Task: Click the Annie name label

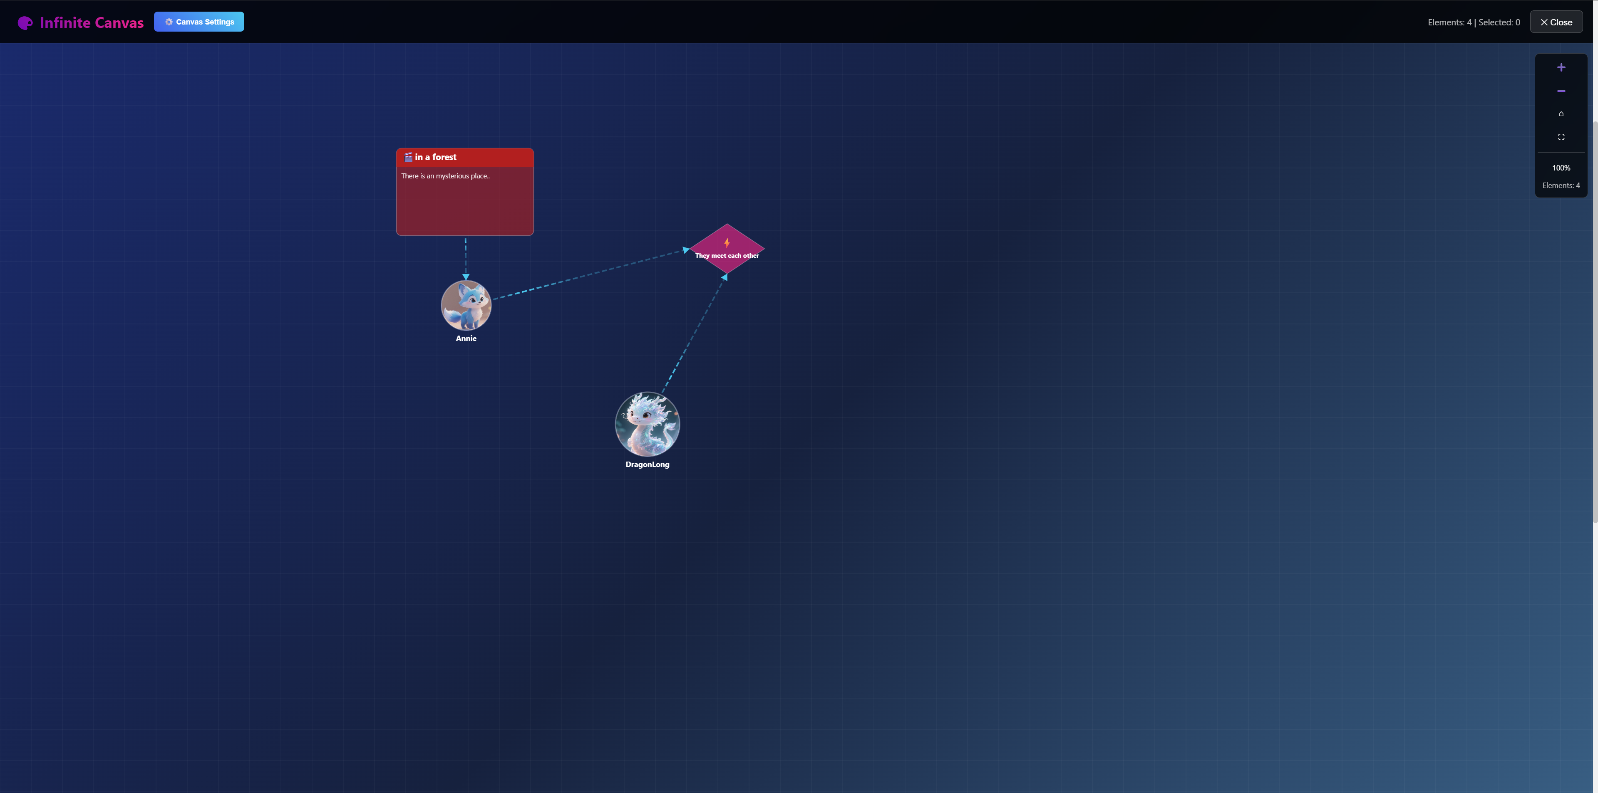Action: (466, 338)
